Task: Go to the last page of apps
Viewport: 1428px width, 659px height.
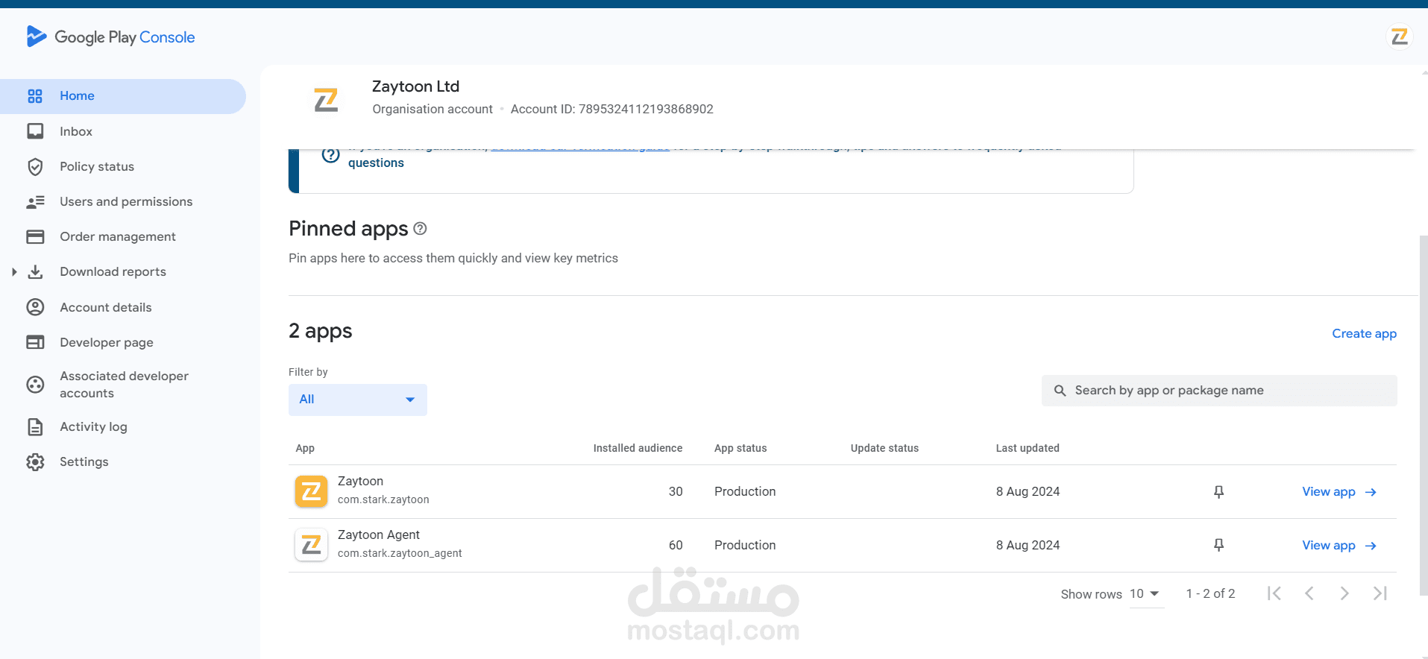Action: point(1380,593)
